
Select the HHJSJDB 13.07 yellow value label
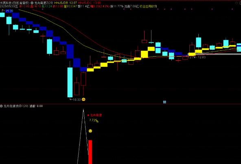[66, 3]
